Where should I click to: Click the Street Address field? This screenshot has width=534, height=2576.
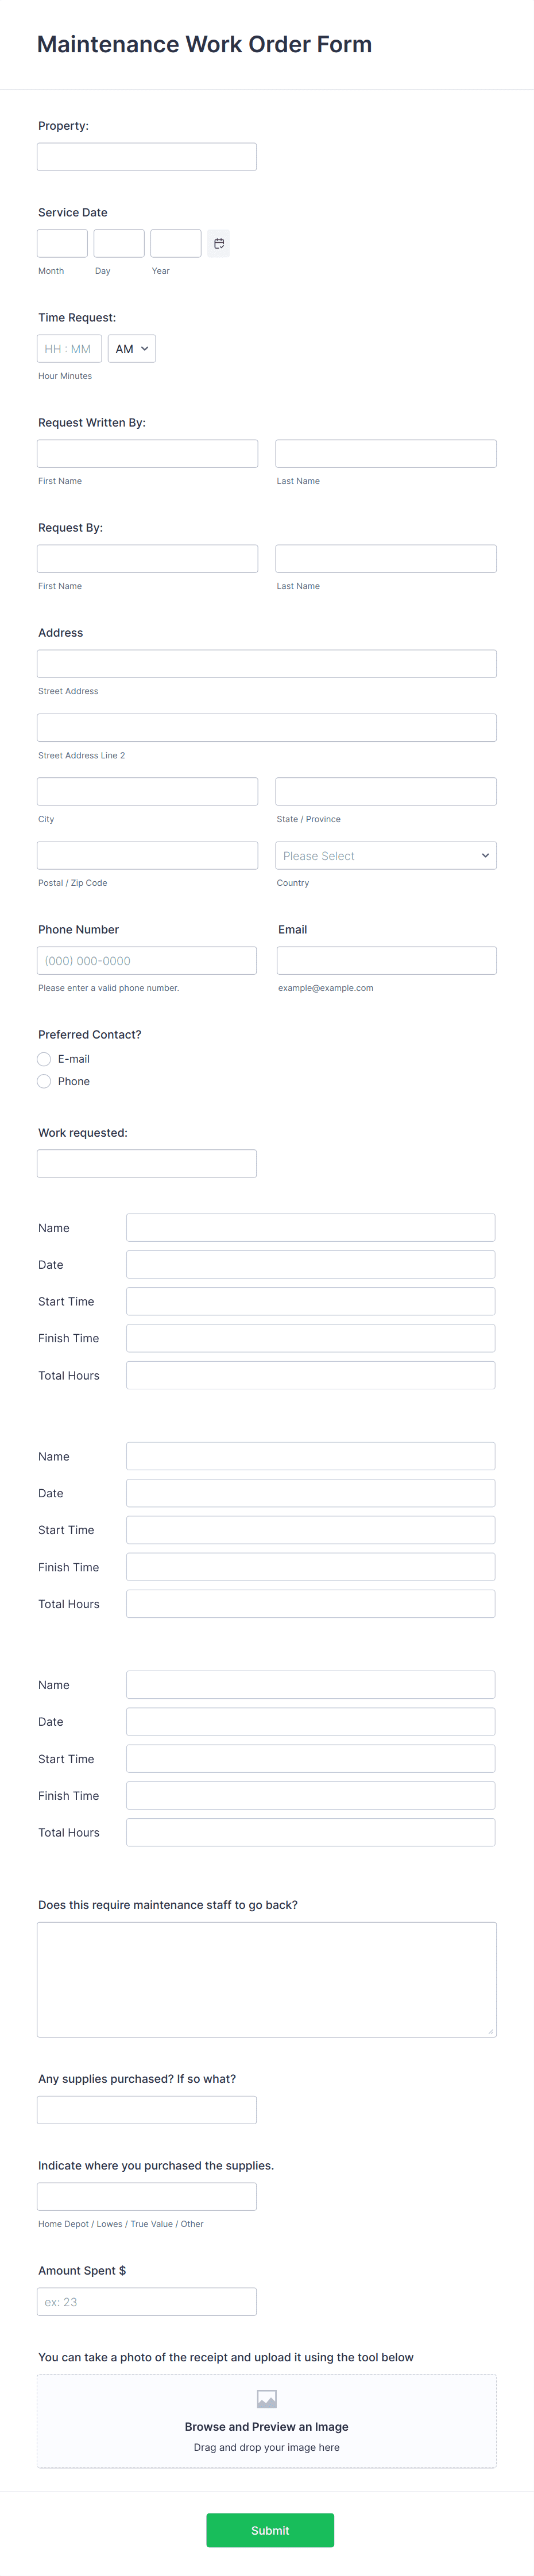click(x=266, y=663)
